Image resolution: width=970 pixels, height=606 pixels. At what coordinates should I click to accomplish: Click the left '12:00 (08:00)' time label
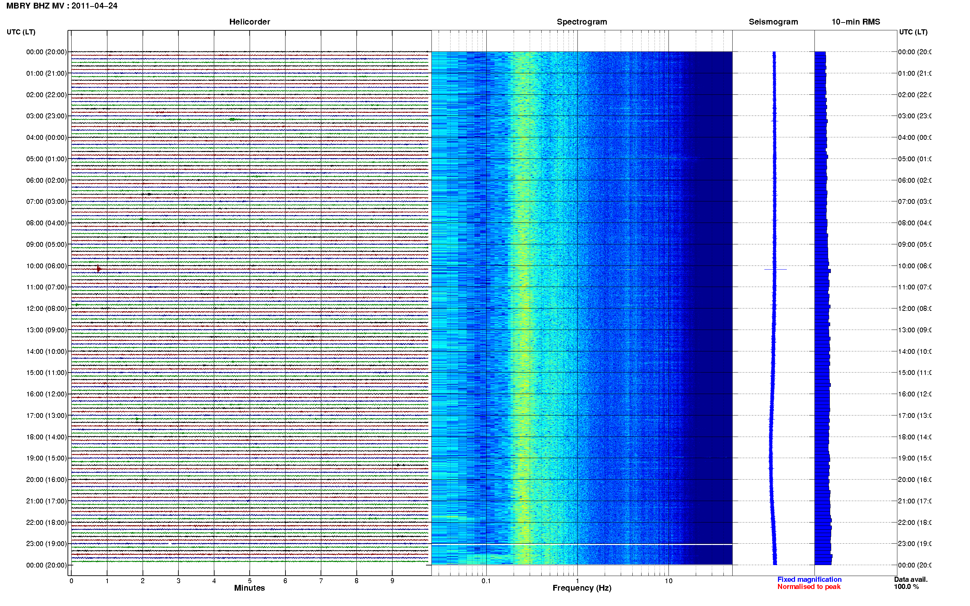click(x=46, y=308)
